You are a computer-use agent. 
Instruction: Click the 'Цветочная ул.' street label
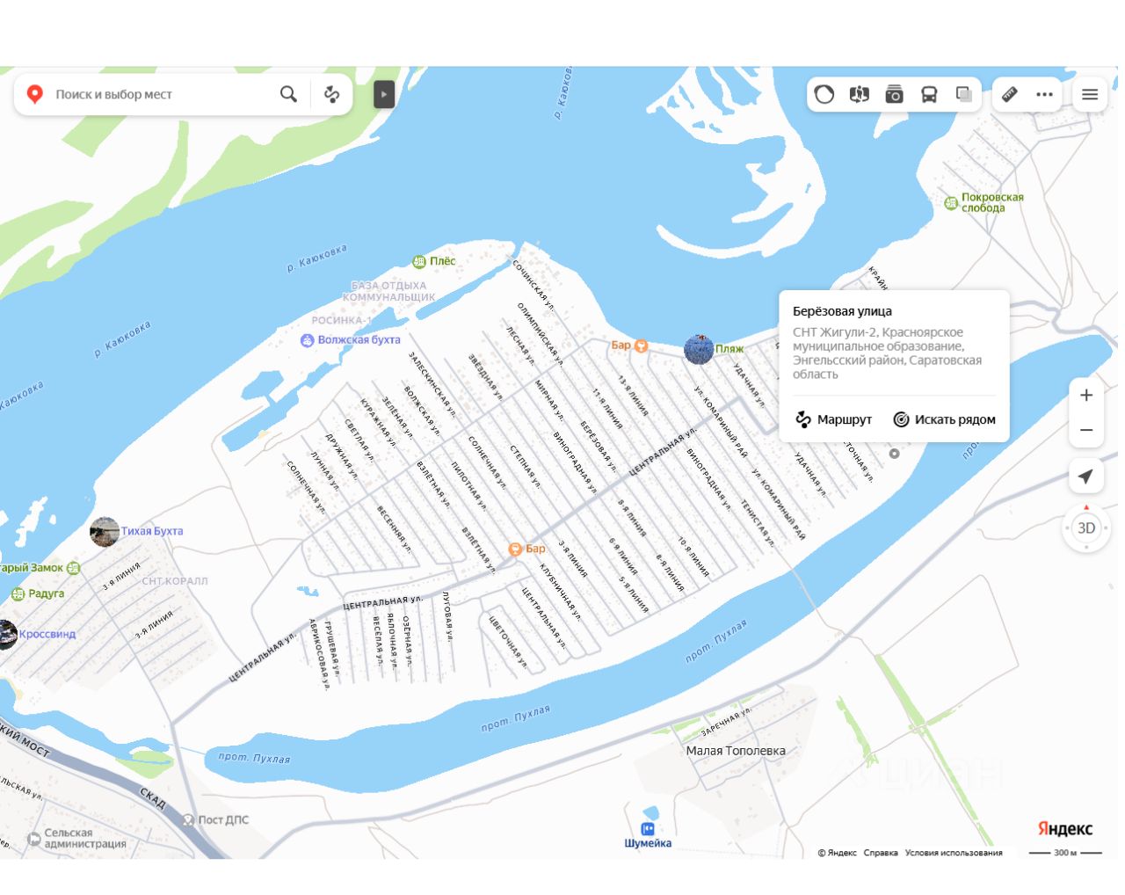[509, 642]
